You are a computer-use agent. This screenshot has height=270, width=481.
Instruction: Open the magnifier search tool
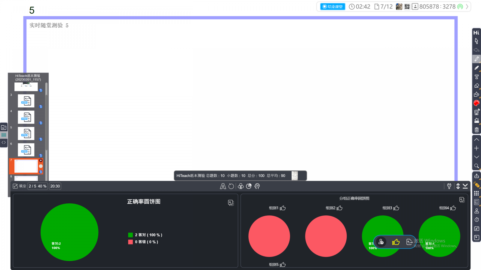click(x=476, y=166)
